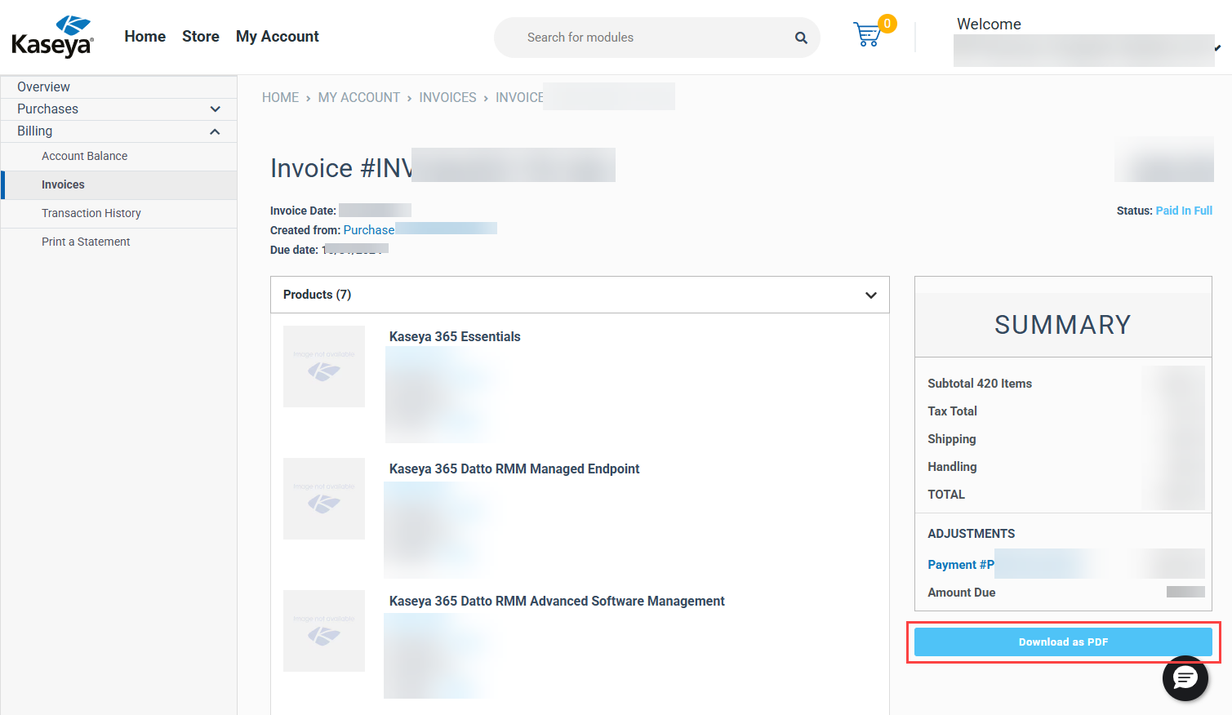Navigate to Home in top navigation
This screenshot has width=1232, height=715.
coord(145,37)
